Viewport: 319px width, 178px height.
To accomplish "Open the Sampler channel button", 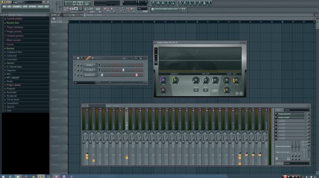I will (90, 65).
